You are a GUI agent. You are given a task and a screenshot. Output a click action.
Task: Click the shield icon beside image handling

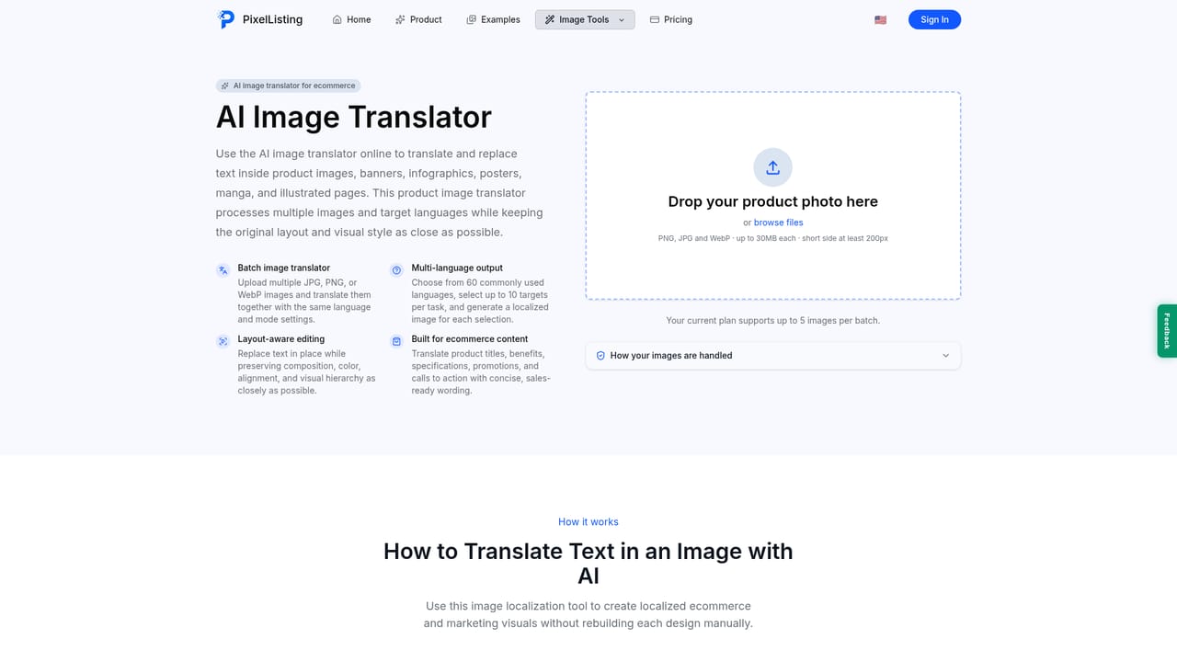point(600,356)
